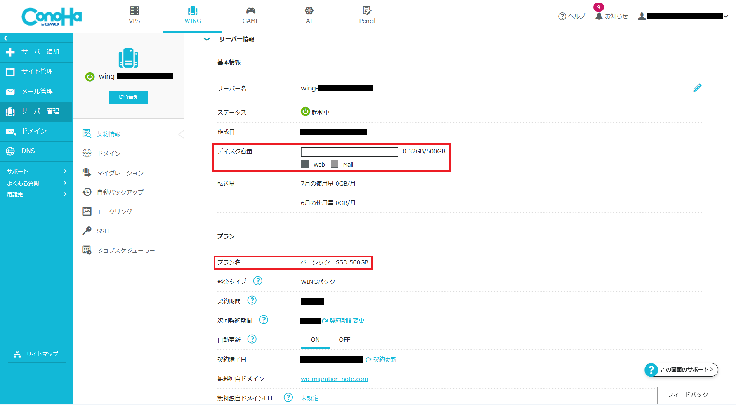Open サーバー管理 in sidebar

pos(36,111)
